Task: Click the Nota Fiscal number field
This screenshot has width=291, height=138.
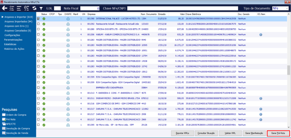Action: pos(90,8)
